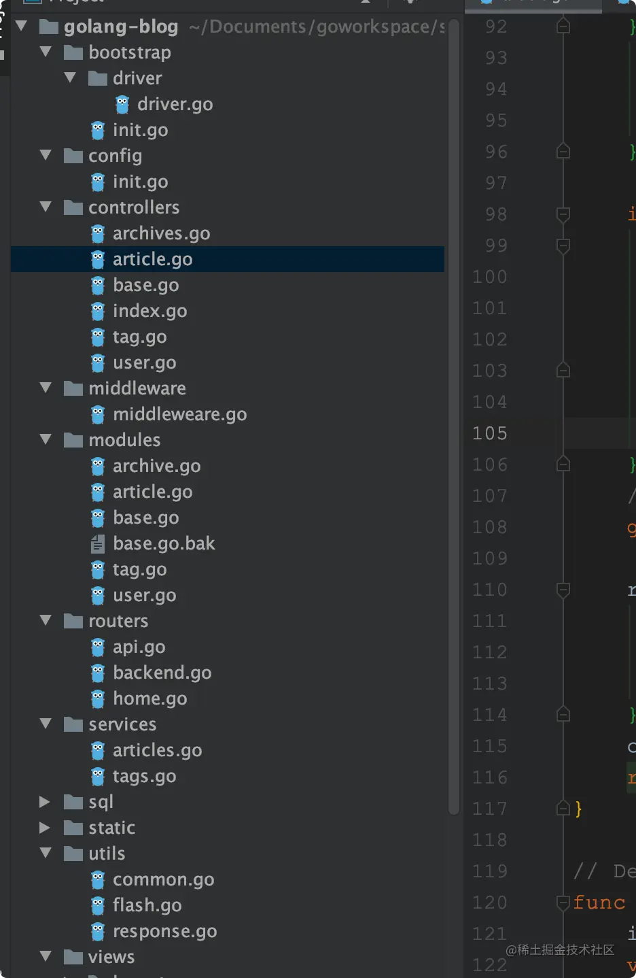The width and height of the screenshot is (636, 978).
Task: Collapse the views folder arrow
Action: click(46, 956)
